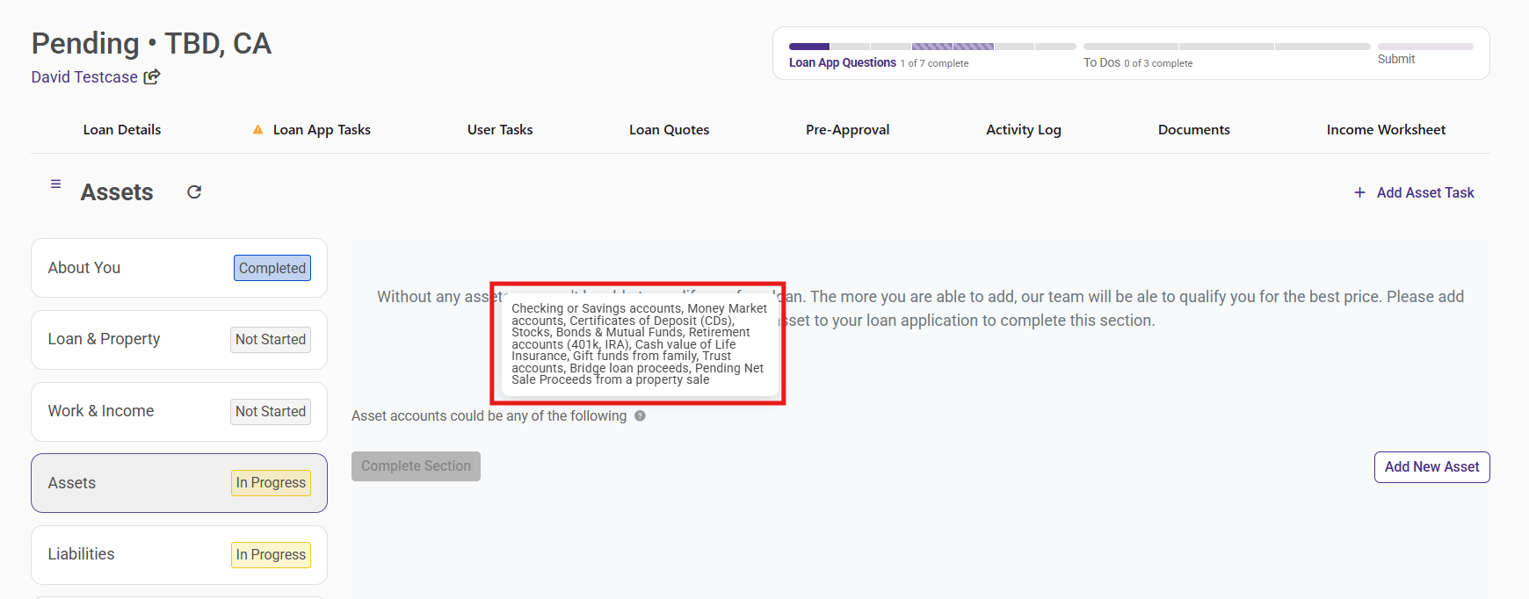Screen dimensions: 1529x599
Task: Click Not Started badge for Work & Income
Action: (x=271, y=412)
